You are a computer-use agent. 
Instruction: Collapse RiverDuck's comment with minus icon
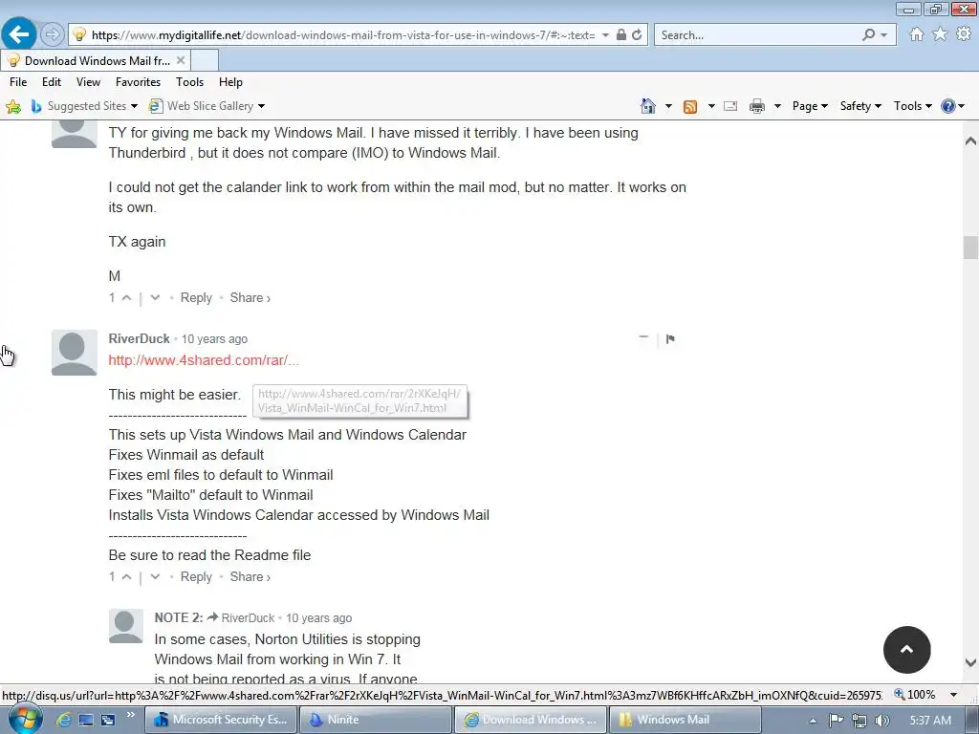coord(643,337)
